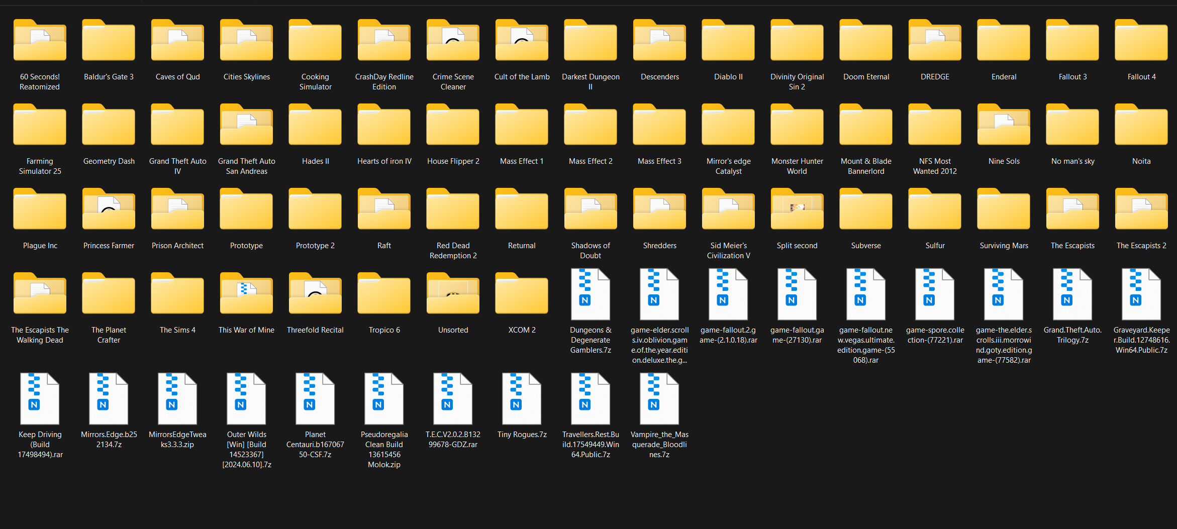Viewport: 1177px width, 529px height.
Task: Select the "NFS Most Wanted 2012" label
Action: click(x=935, y=166)
